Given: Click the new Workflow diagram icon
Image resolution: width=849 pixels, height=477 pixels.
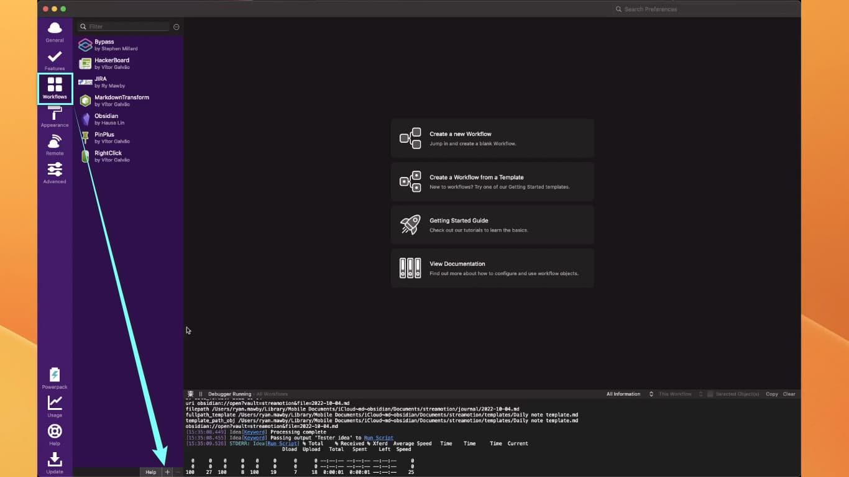Looking at the screenshot, I should [x=410, y=139].
